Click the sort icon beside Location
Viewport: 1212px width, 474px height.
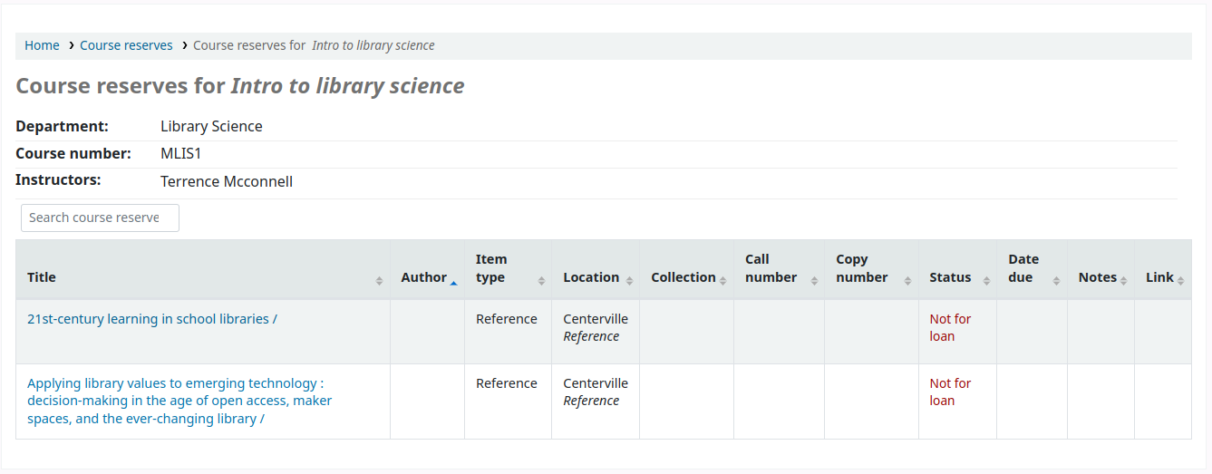pos(629,281)
